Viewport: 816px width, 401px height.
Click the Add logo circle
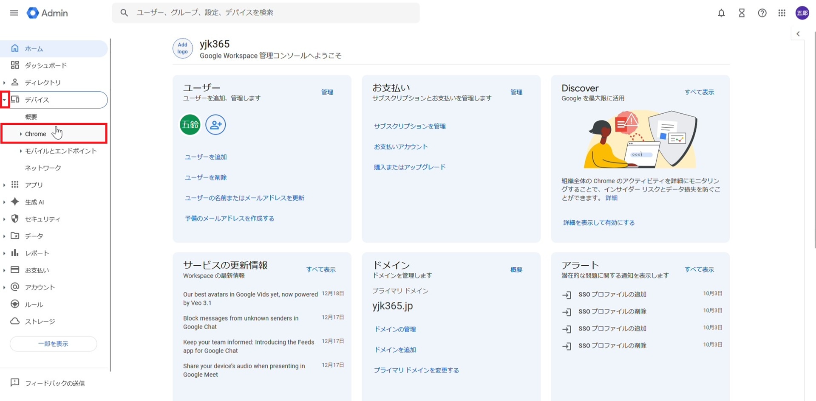click(x=182, y=48)
